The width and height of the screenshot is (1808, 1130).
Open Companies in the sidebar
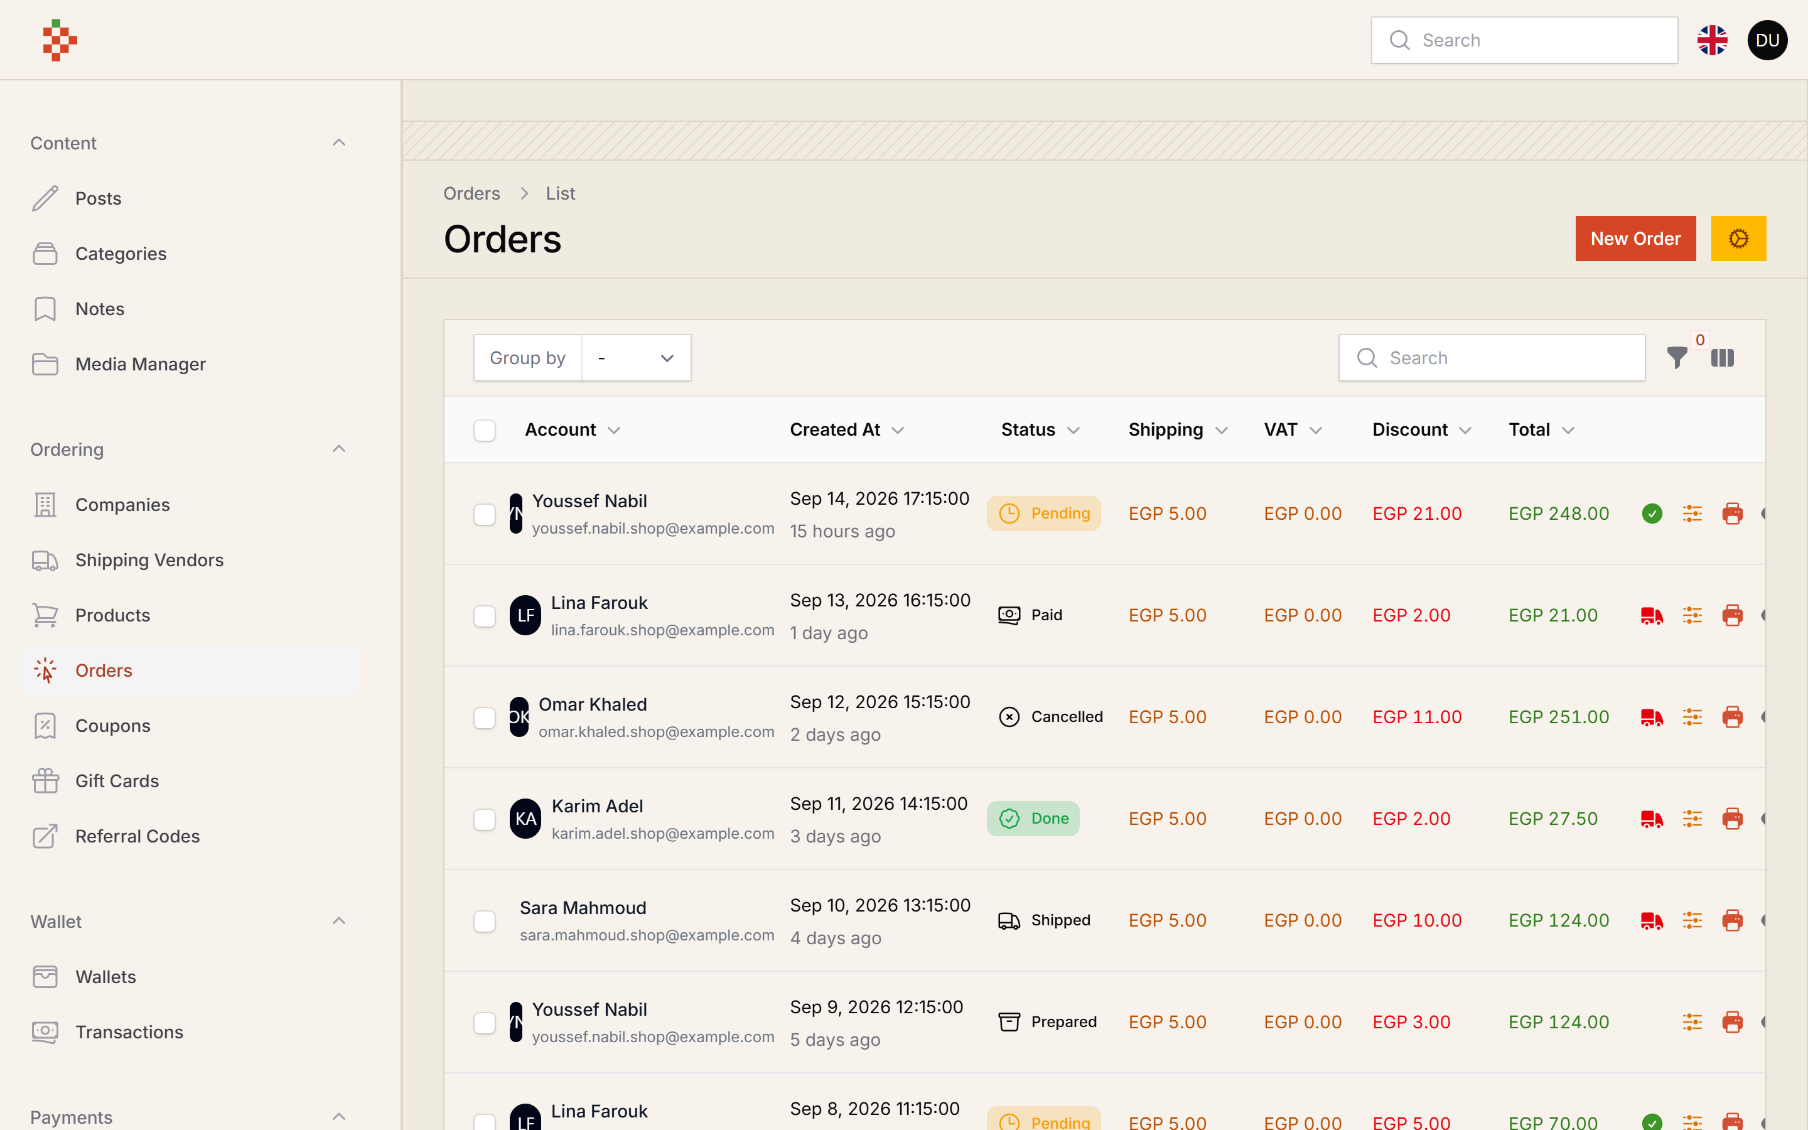pos(190,505)
